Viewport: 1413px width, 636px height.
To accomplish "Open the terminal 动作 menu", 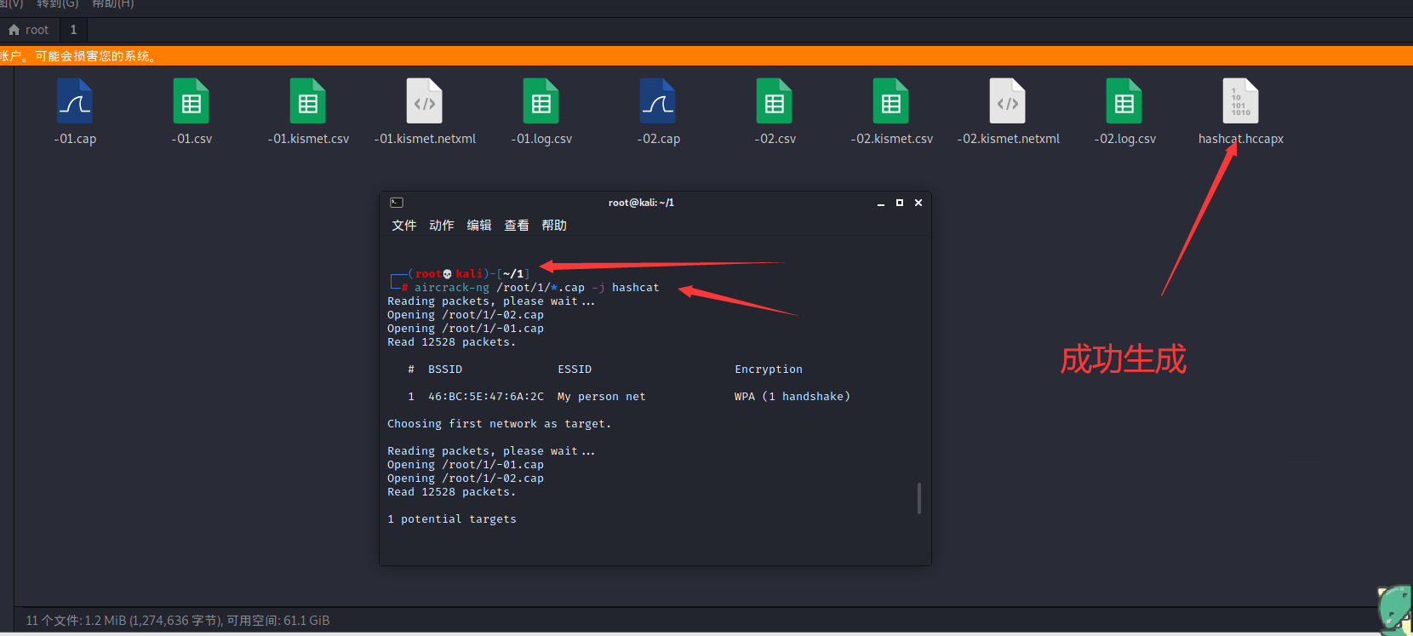I will [x=442, y=226].
